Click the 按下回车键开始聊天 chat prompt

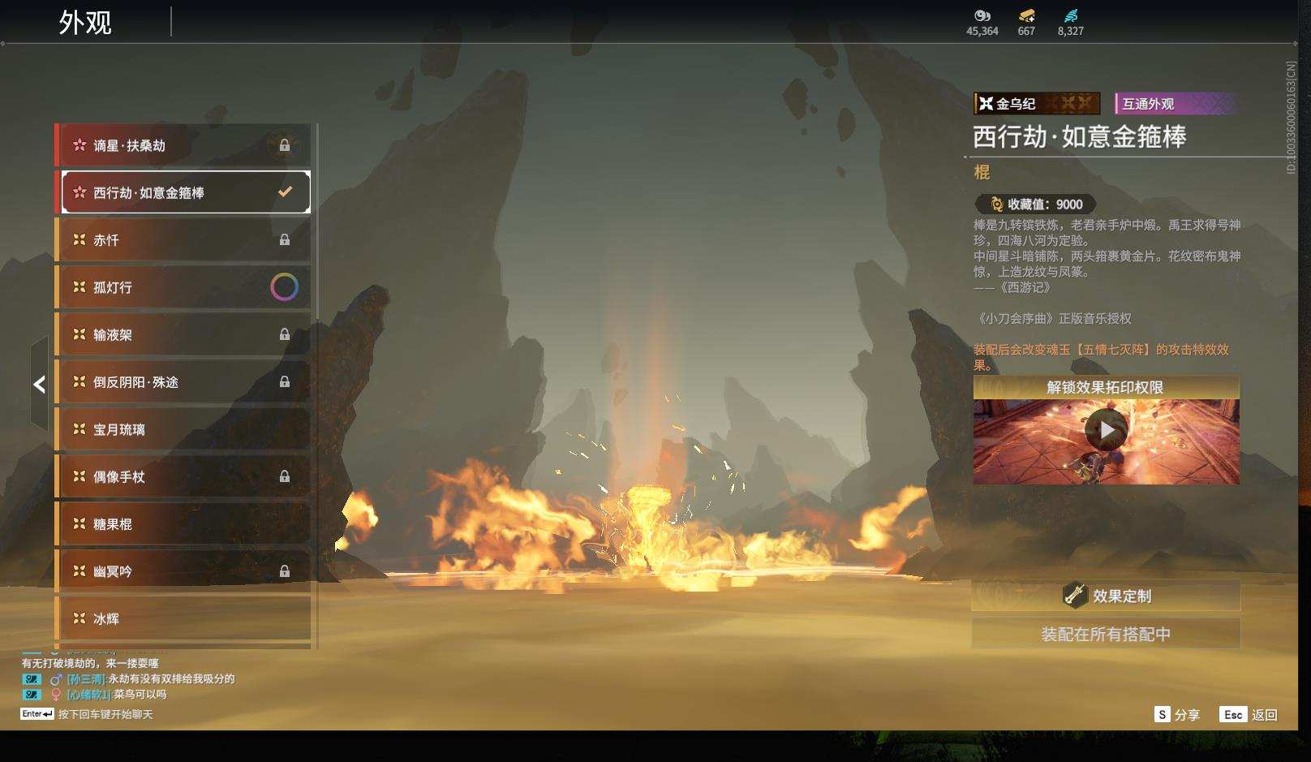click(105, 715)
